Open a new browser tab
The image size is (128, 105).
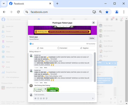tap(57, 4)
